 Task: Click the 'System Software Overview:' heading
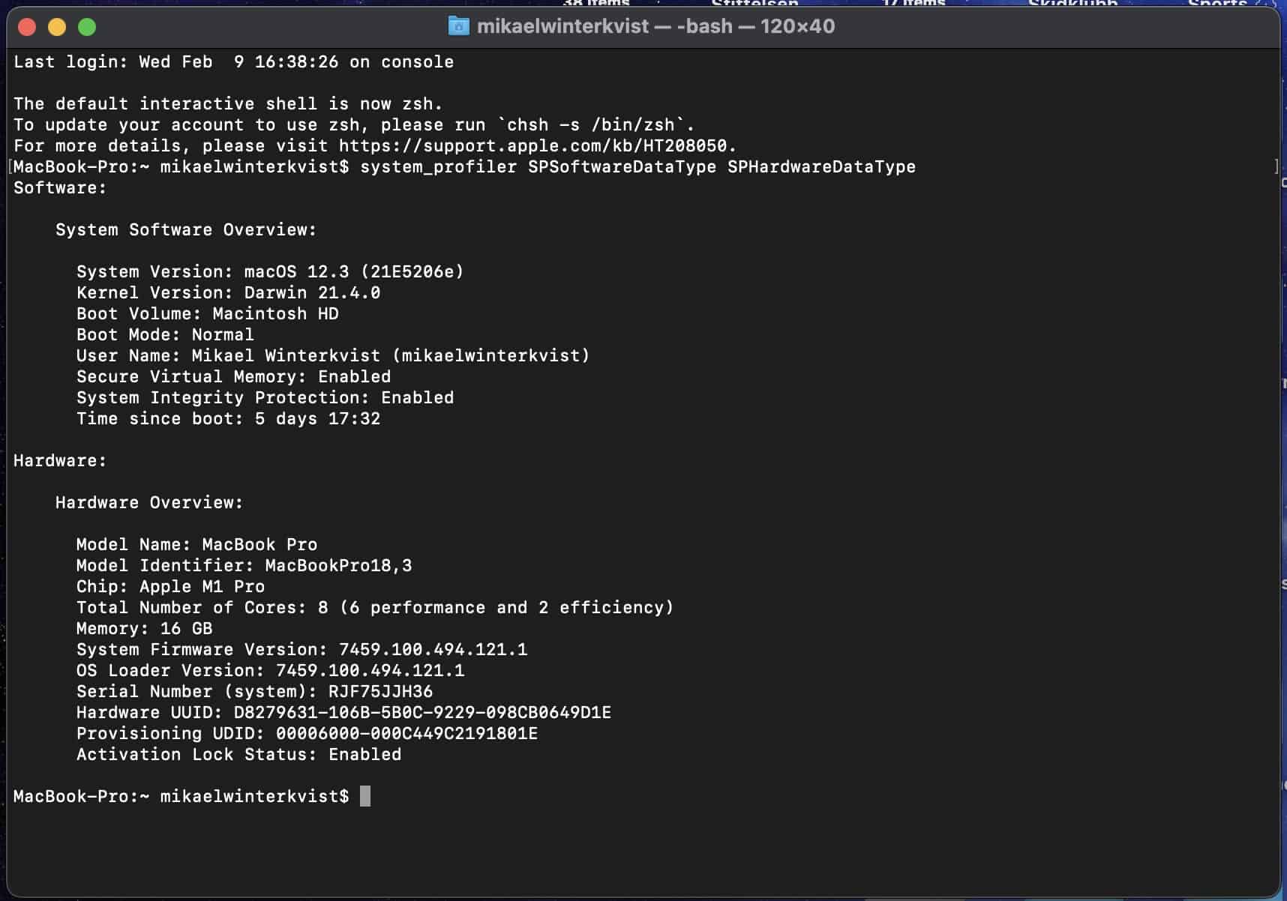coord(186,230)
